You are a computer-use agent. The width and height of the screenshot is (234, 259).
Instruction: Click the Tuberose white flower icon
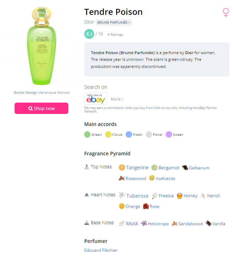[x=122, y=195]
